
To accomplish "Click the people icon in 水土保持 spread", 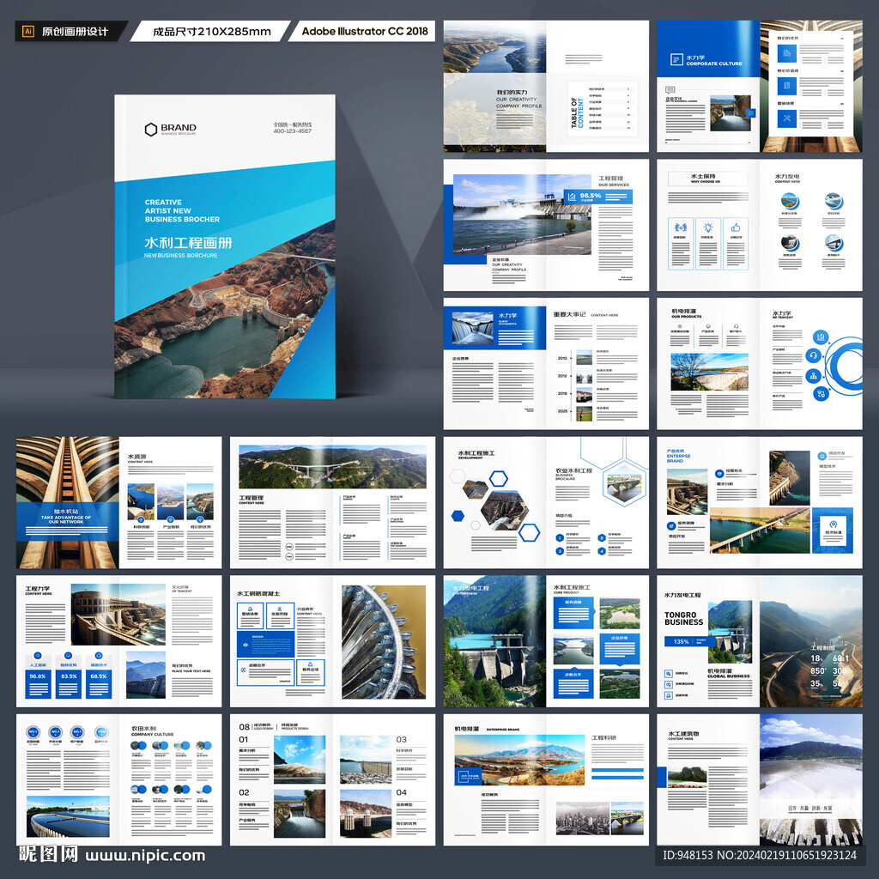I will pyautogui.click(x=681, y=227).
